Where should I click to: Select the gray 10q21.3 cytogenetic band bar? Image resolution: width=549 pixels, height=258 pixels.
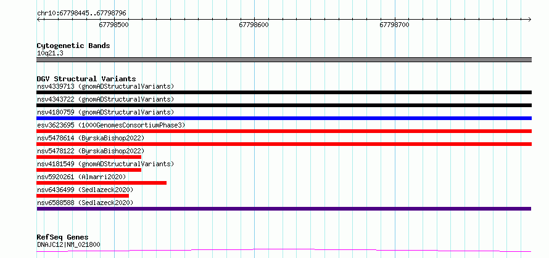tap(284, 60)
